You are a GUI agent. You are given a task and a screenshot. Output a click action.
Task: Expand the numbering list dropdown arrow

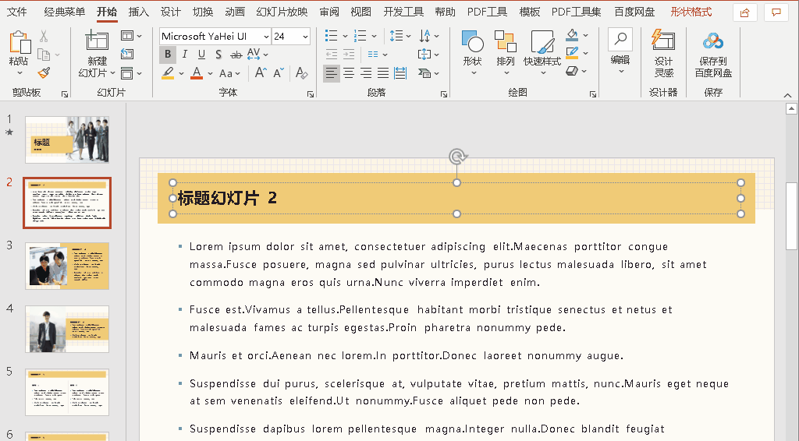pos(374,36)
